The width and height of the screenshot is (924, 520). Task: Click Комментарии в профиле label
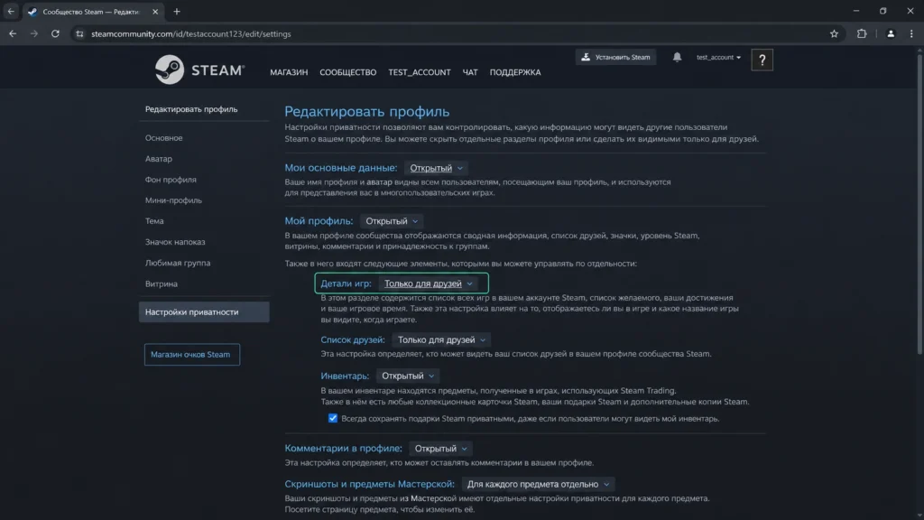pos(343,449)
